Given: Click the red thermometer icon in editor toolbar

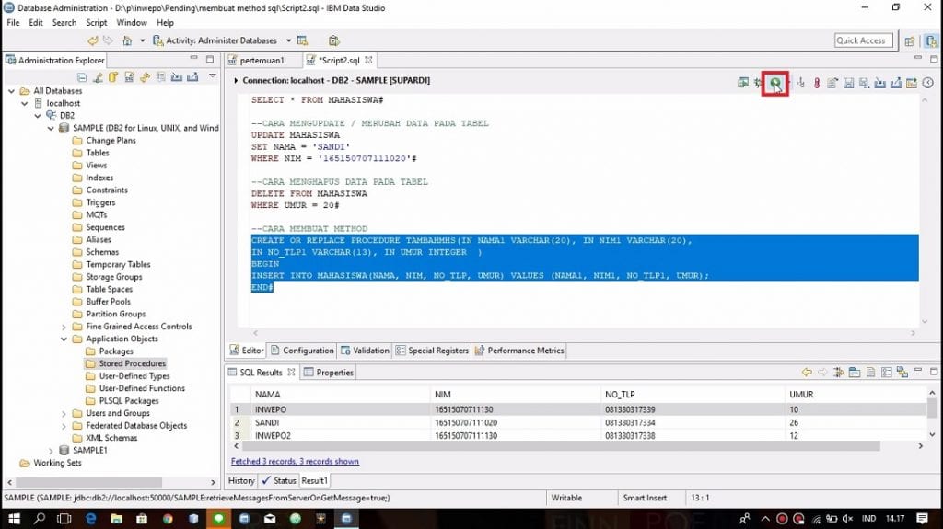Looking at the screenshot, I should [x=816, y=84].
